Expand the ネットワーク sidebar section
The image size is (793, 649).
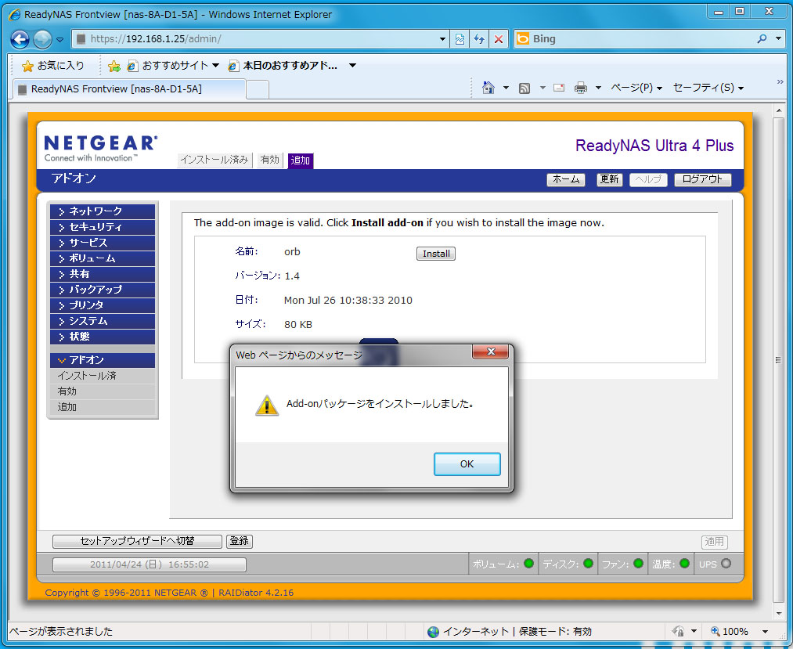point(102,211)
